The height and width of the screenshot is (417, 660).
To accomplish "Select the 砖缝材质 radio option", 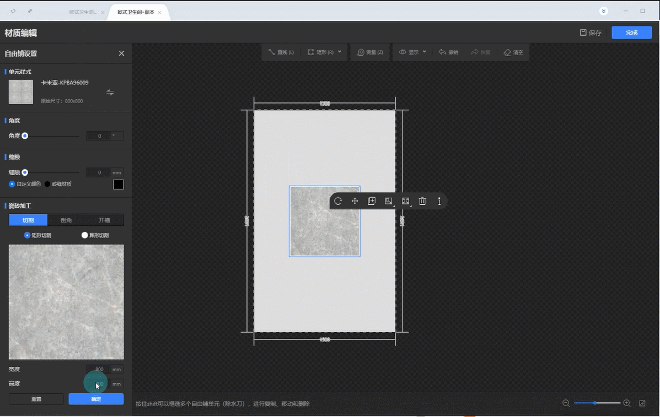I will [x=47, y=184].
